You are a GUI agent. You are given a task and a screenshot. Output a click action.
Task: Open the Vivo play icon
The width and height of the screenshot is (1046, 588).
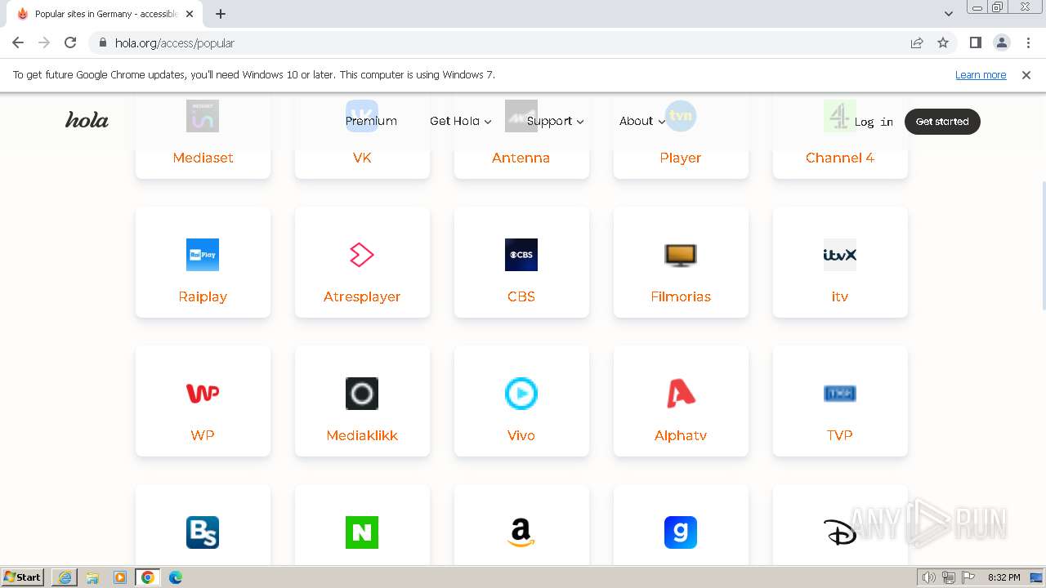tap(521, 394)
